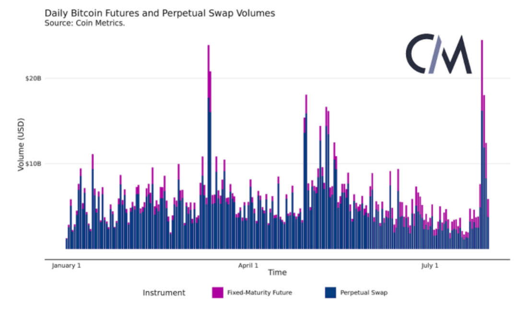Click the Instrument legend title
Screen dimensions: 518x309
pos(164,293)
